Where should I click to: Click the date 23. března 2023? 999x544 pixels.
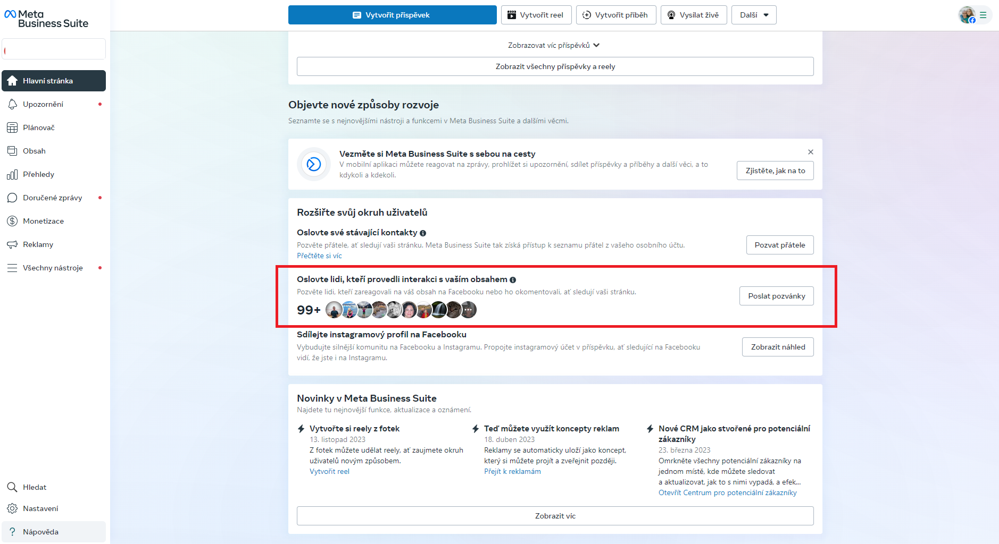[x=685, y=450]
